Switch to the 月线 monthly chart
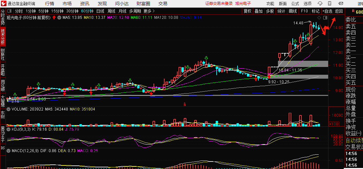Screen dimensions: 363x169 [123, 11]
